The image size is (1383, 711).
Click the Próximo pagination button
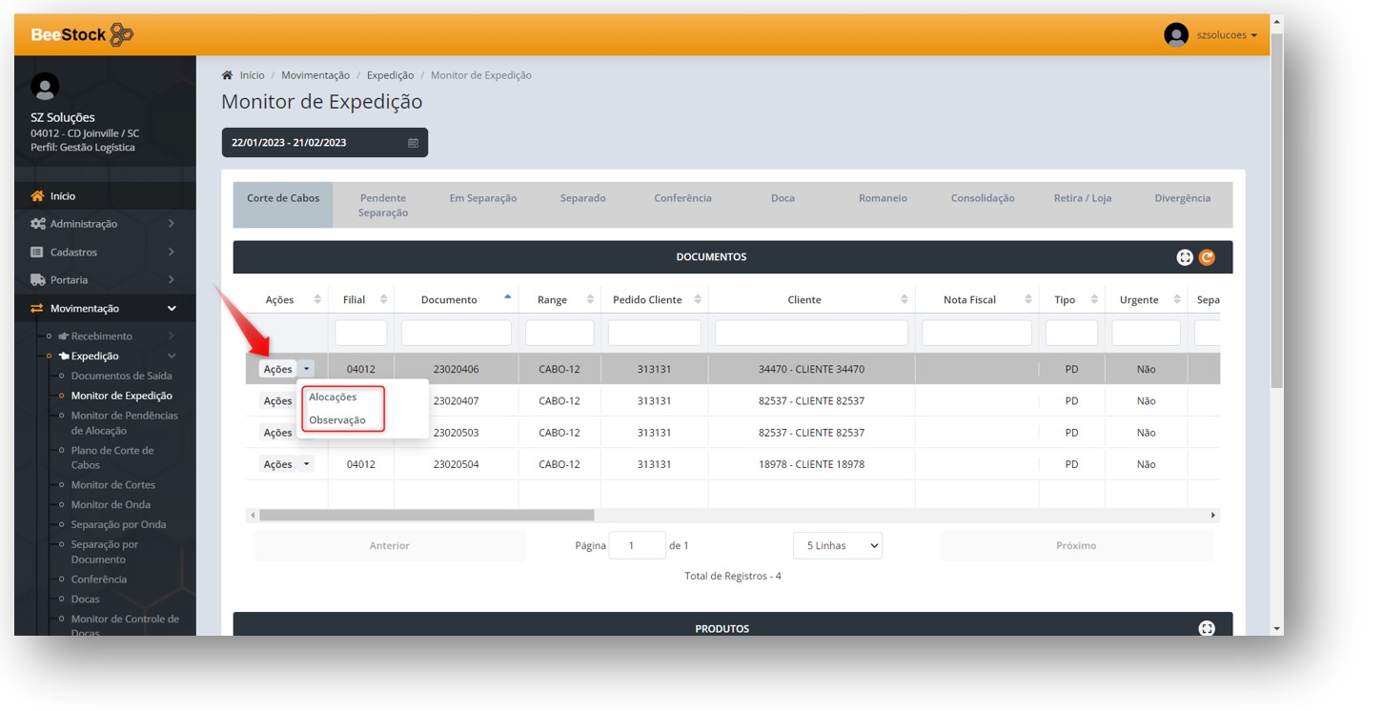pyautogui.click(x=1075, y=546)
